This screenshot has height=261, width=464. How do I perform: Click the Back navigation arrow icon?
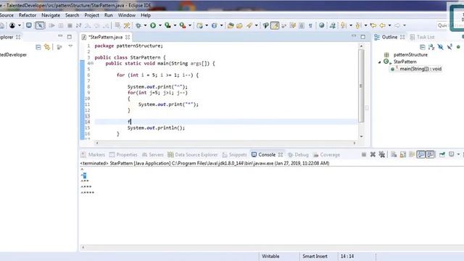pos(383,26)
